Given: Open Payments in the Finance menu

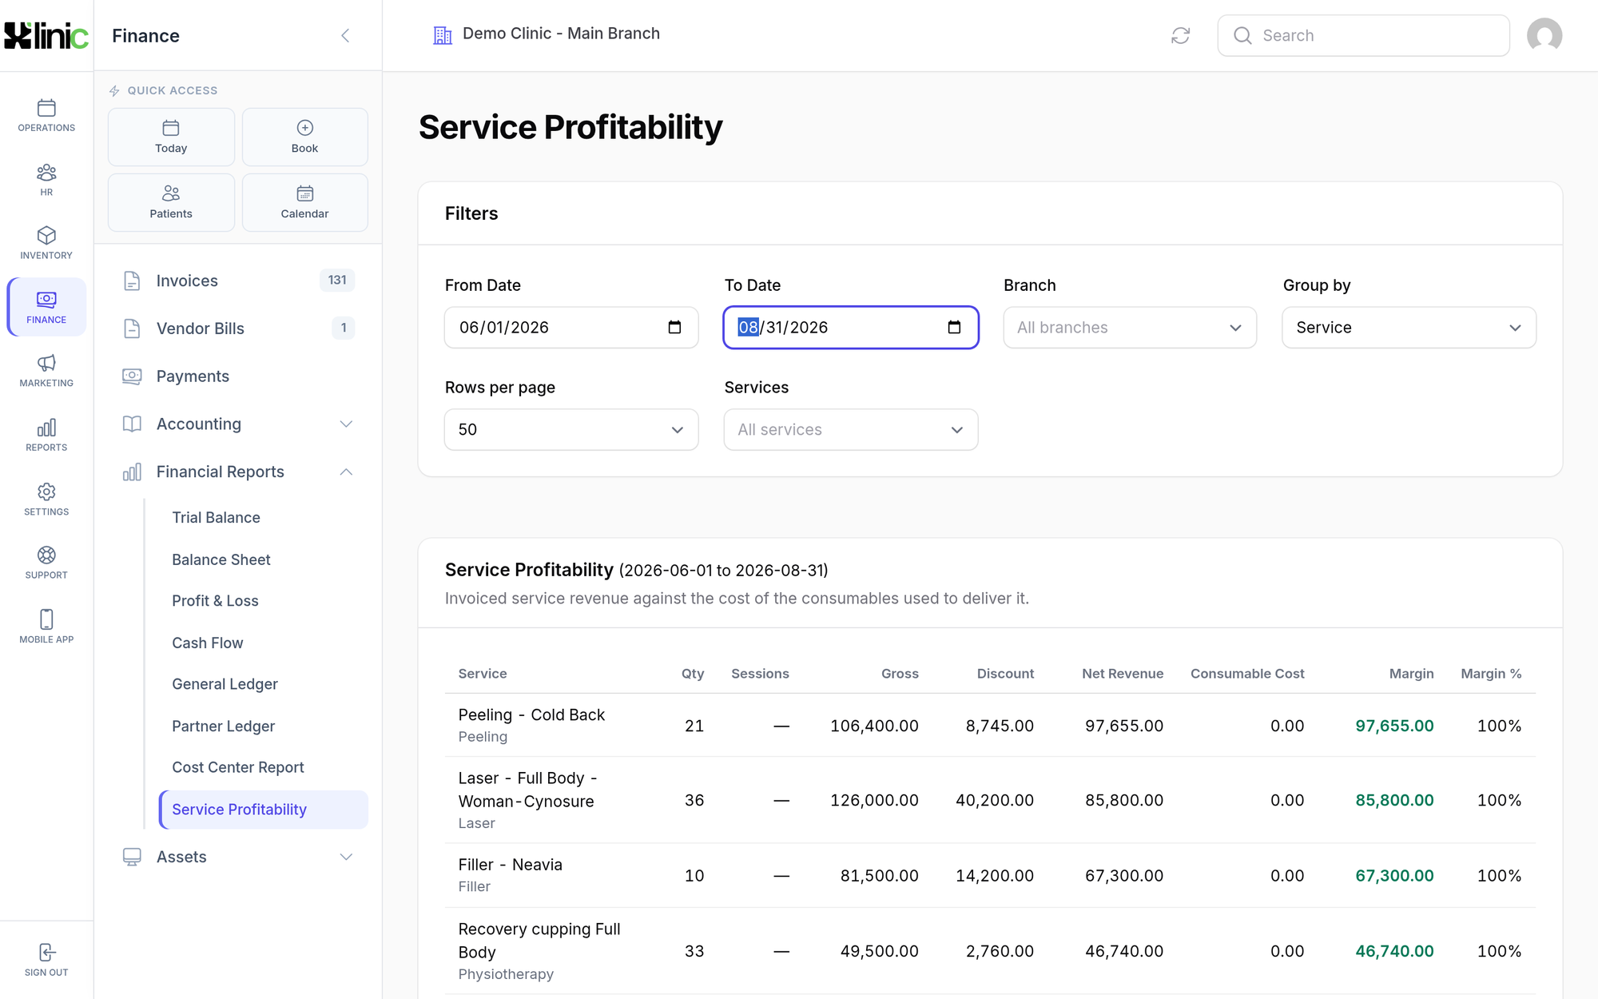Looking at the screenshot, I should [x=238, y=376].
